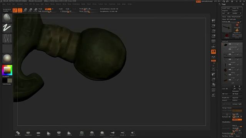The width and height of the screenshot is (246, 138).
Task: Click the right shelf Move view icon
Action: (213, 75)
